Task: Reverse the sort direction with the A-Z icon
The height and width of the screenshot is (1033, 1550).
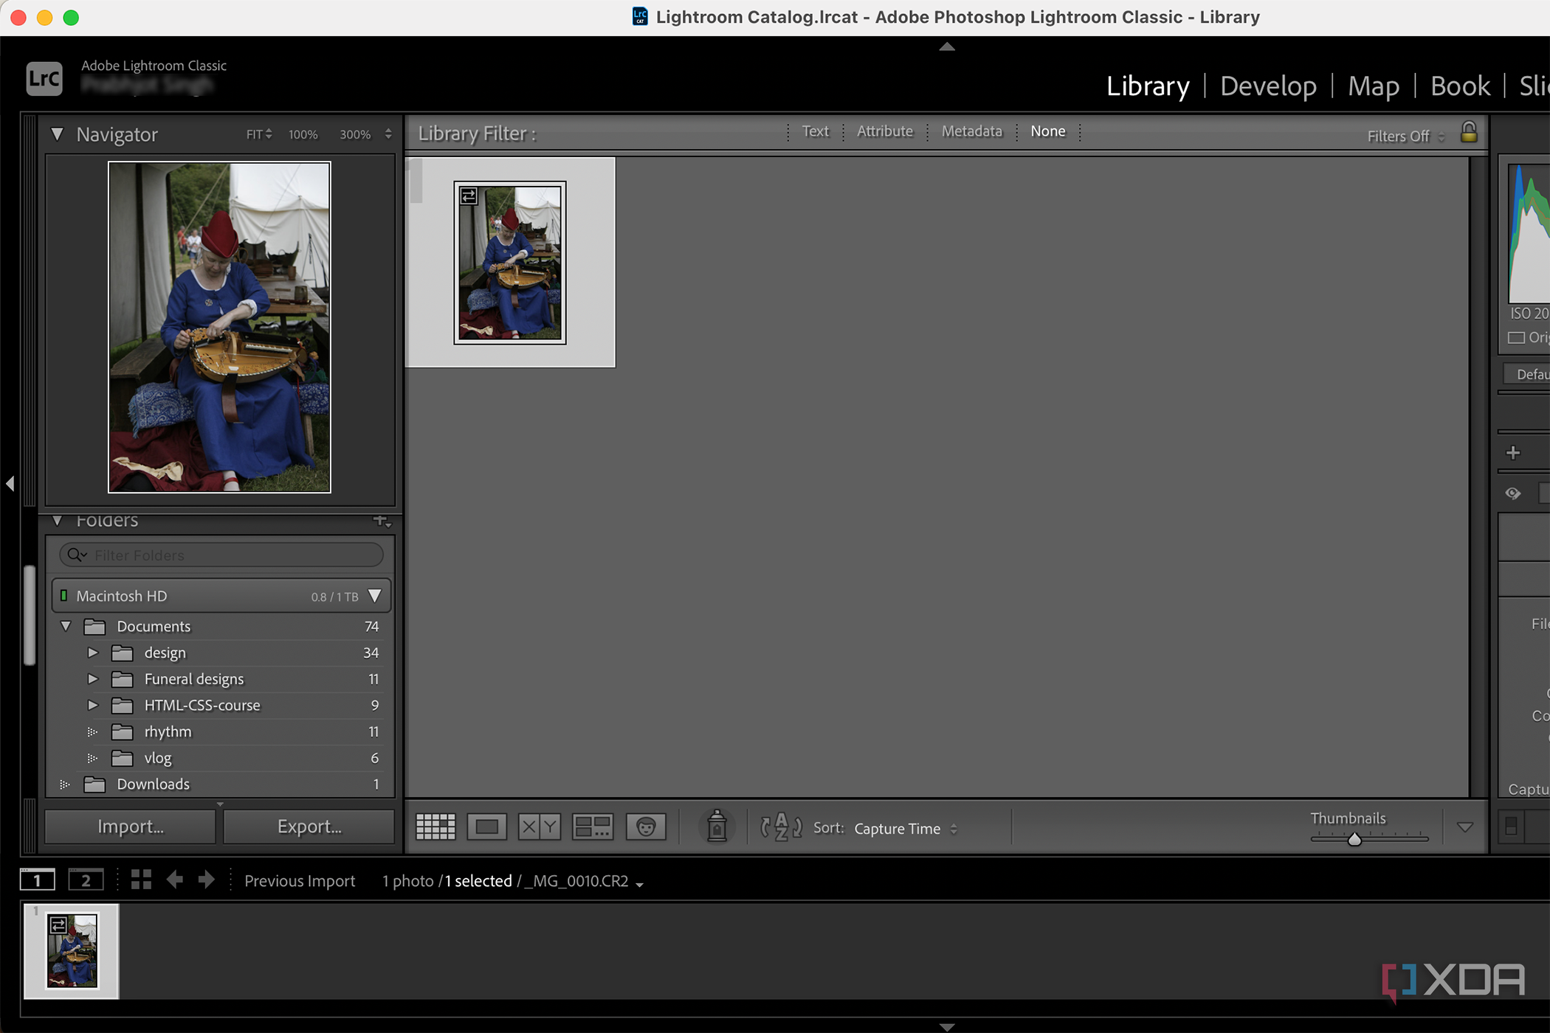Action: (x=779, y=828)
